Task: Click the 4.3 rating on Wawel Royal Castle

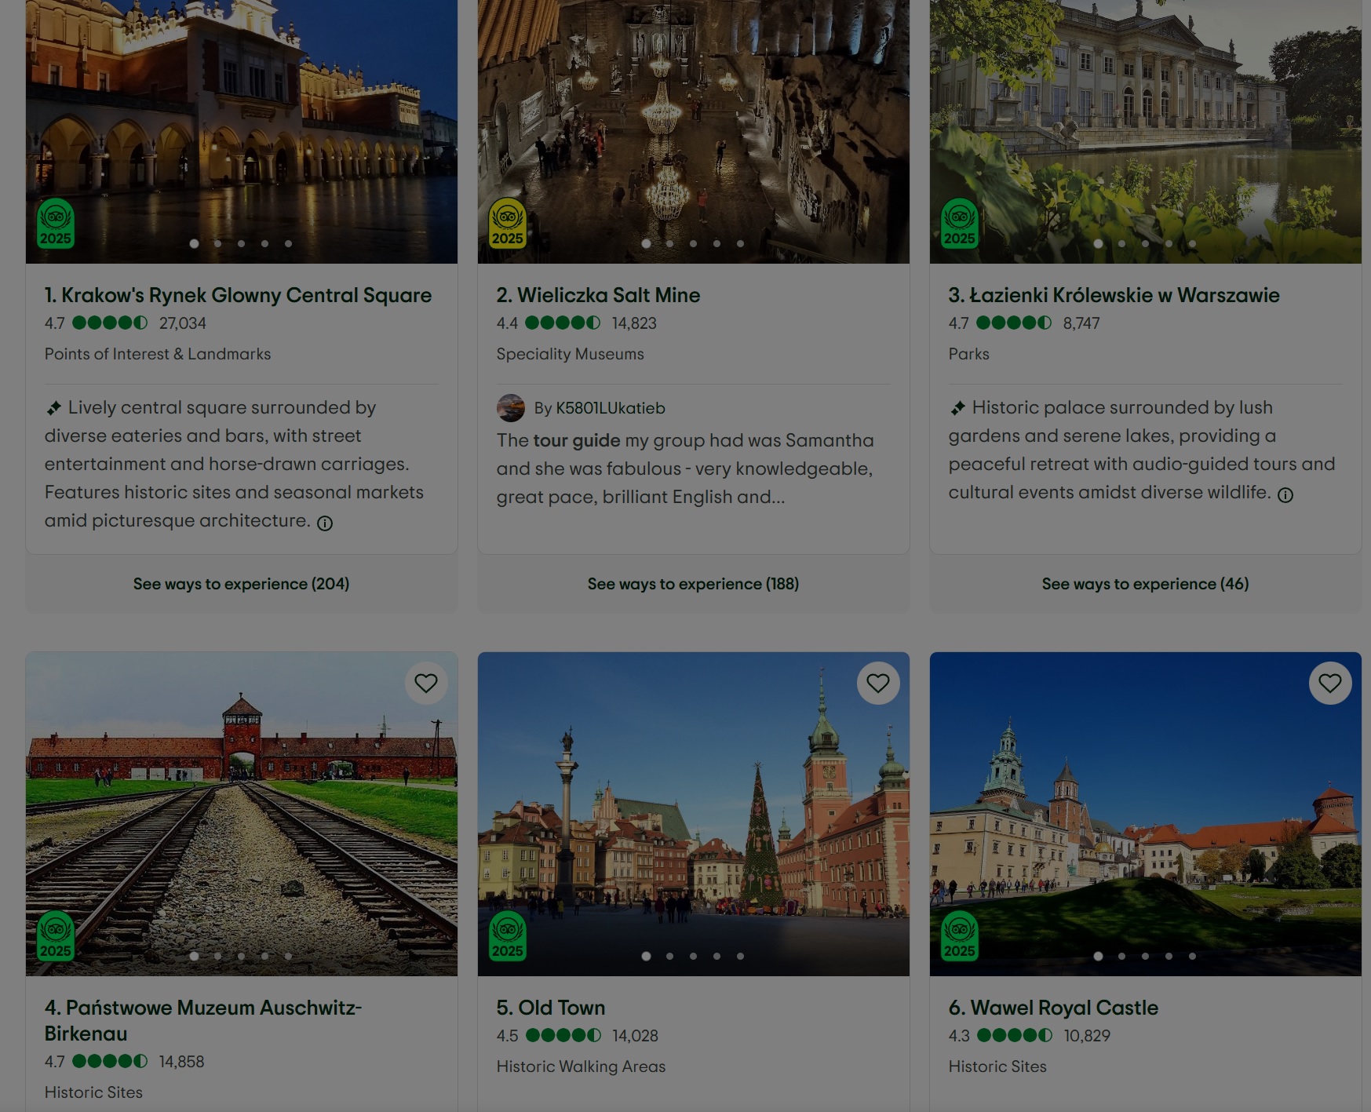Action: coord(959,1036)
